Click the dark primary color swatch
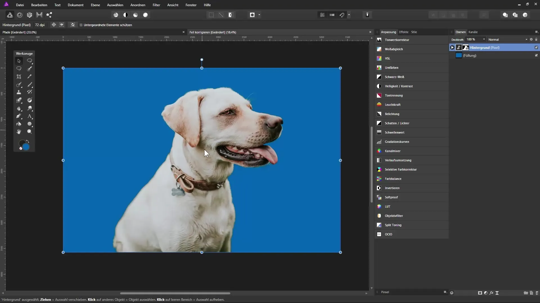Image resolution: width=540 pixels, height=303 pixels. pos(22,143)
